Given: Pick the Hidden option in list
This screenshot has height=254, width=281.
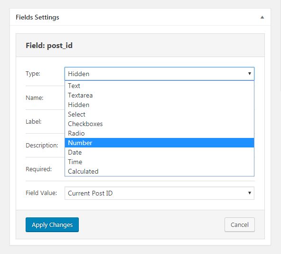Looking at the screenshot, I should [159, 105].
